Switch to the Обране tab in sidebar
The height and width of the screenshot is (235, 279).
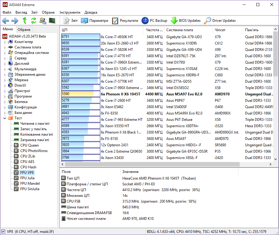coord(24,30)
